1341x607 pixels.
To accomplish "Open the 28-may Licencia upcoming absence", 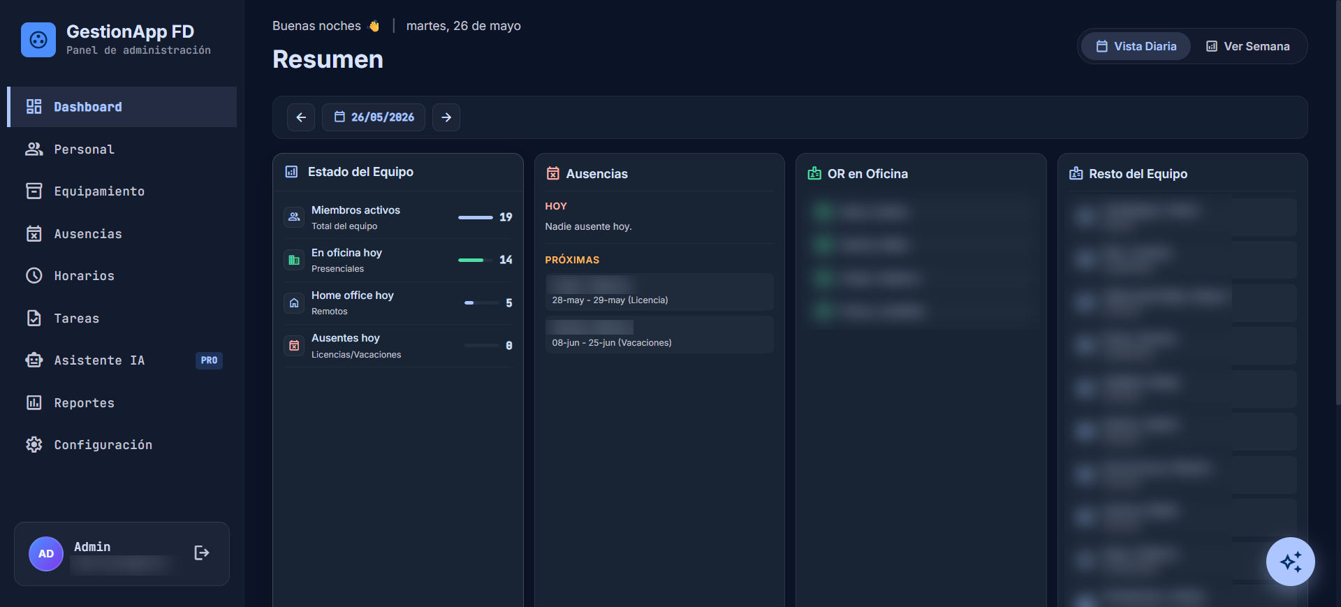I will click(x=659, y=292).
